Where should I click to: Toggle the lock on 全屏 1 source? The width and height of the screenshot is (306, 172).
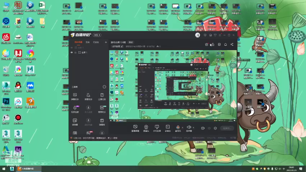[75, 52]
